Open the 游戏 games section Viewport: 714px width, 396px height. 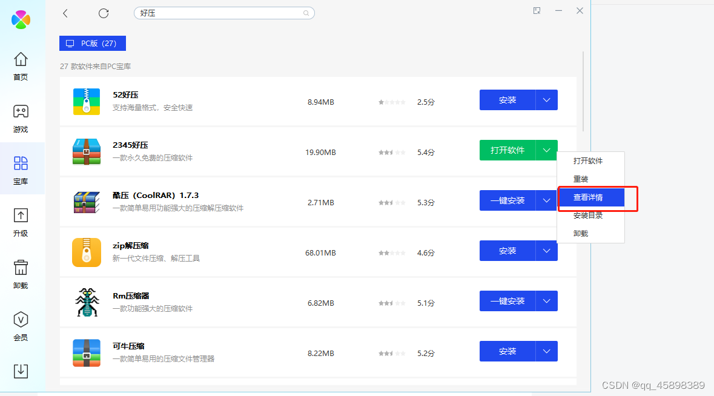[21, 118]
